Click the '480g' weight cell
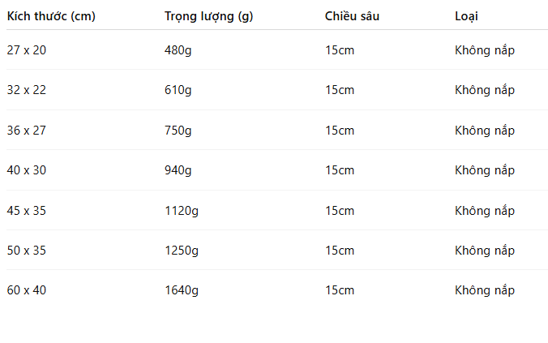 (x=178, y=50)
